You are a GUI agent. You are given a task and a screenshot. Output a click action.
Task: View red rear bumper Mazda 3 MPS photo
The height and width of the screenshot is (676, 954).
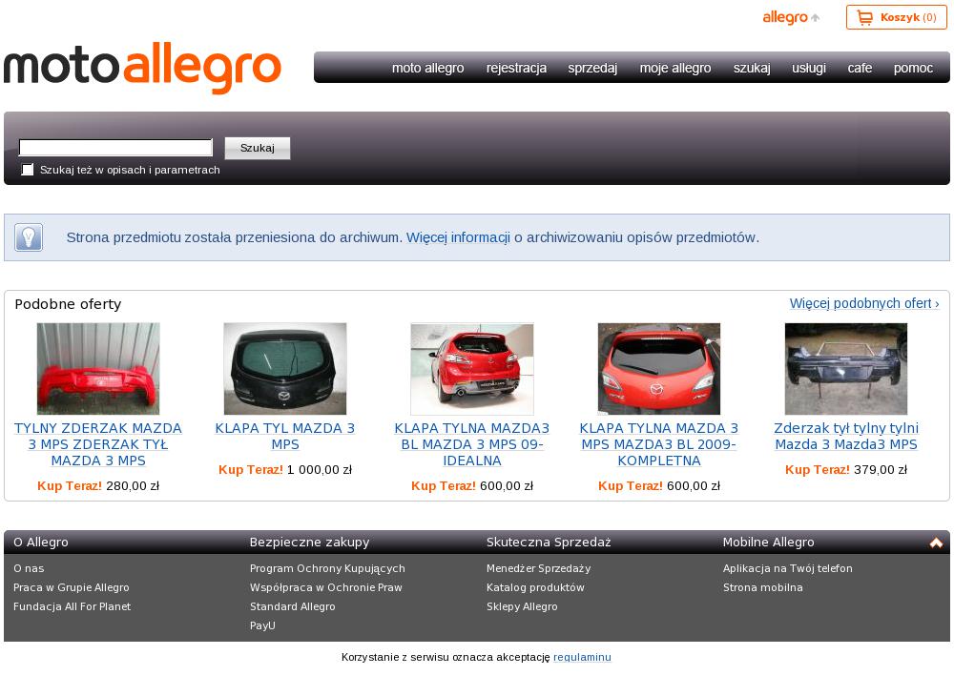[x=98, y=368]
